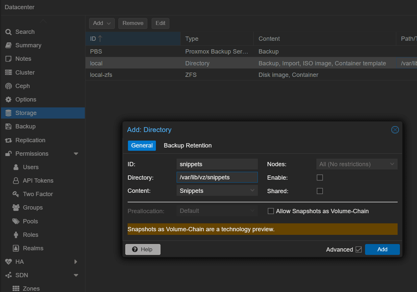Click the Options gear icon
Screen dimensions: 417x292
pos(9,100)
